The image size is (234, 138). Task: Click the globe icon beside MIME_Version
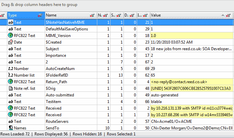(x=11, y=36)
